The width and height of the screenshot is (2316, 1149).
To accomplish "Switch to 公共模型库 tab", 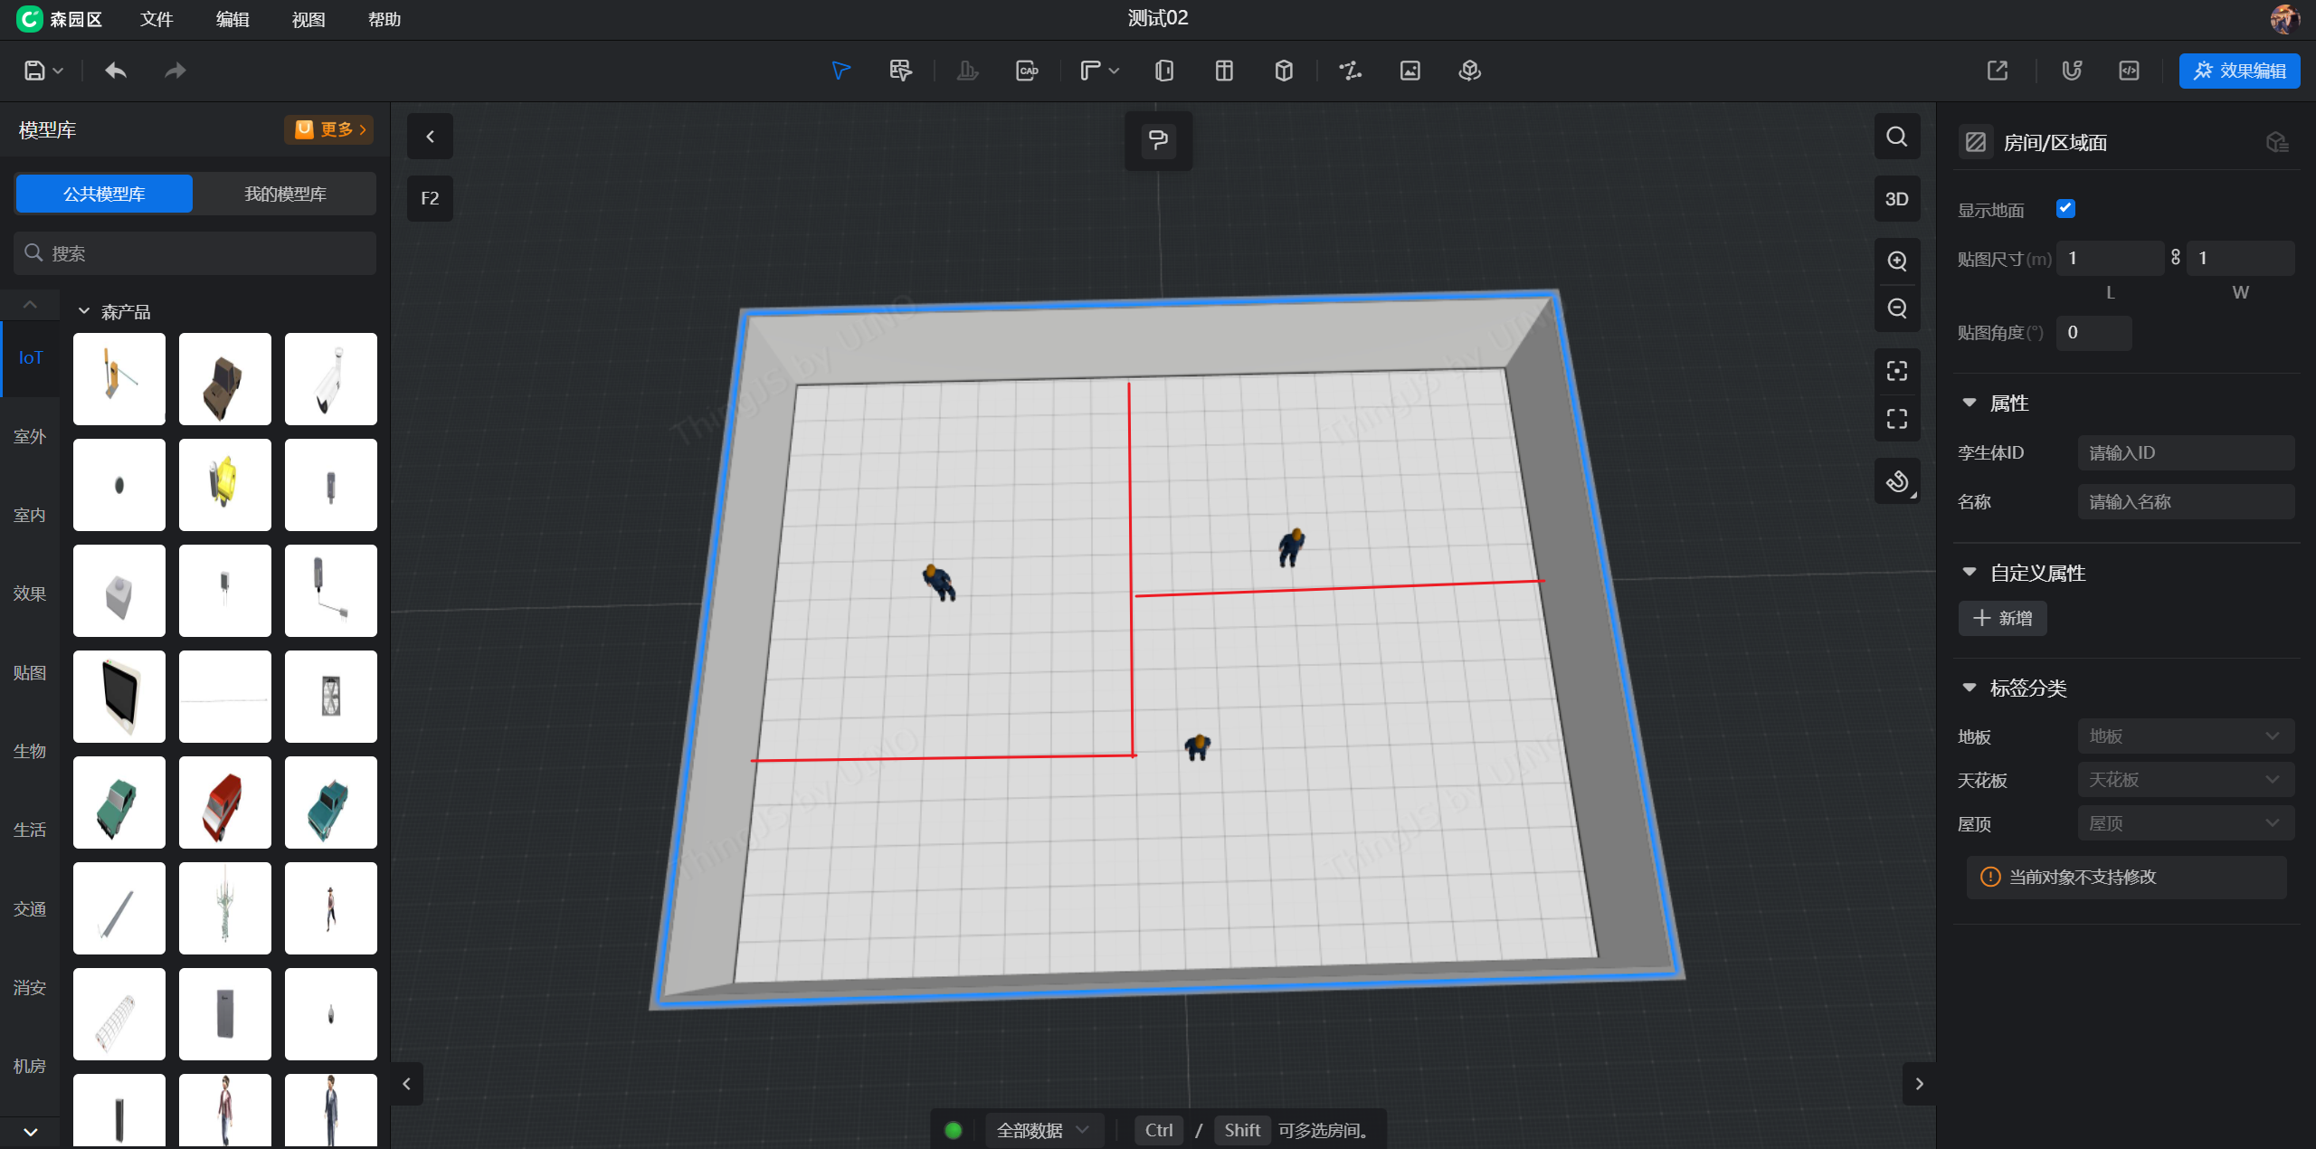I will [x=104, y=194].
